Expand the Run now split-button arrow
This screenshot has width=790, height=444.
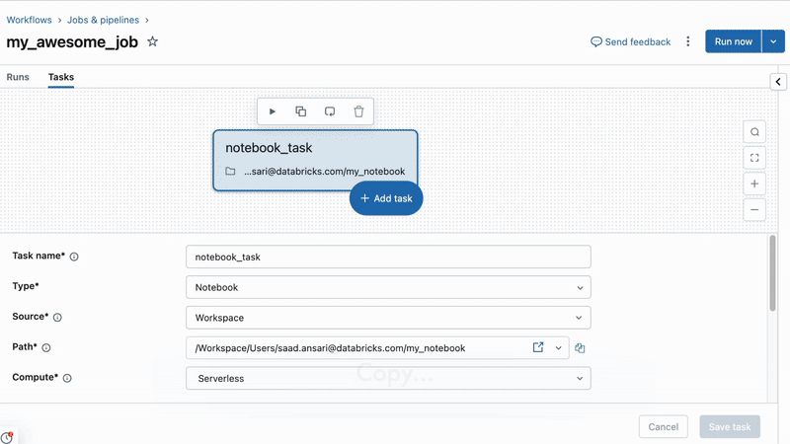point(773,41)
